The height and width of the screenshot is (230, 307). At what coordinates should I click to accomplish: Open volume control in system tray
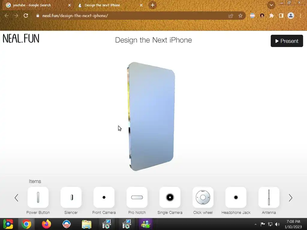pos(277,224)
